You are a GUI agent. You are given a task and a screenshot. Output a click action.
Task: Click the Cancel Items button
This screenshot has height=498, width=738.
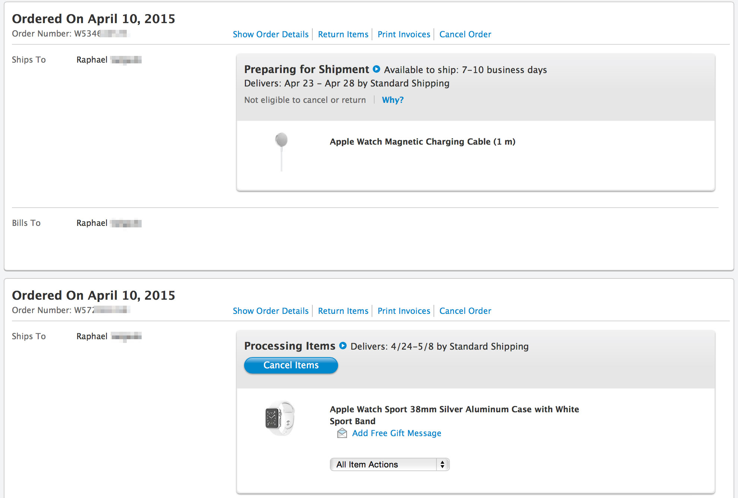coord(291,365)
